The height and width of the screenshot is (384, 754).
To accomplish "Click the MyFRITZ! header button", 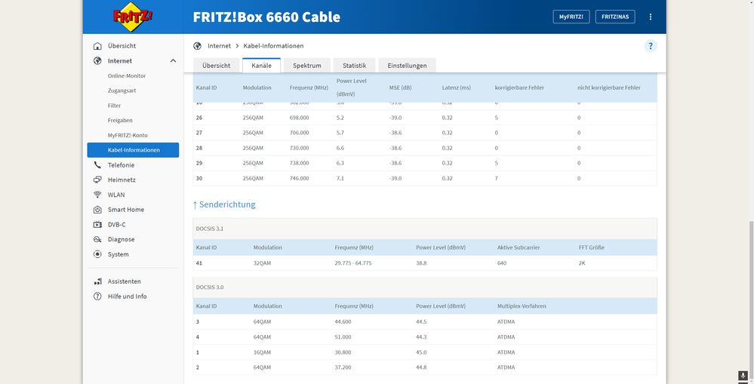I will click(571, 17).
